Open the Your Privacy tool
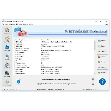111x111 pixels. click(x=7, y=82)
